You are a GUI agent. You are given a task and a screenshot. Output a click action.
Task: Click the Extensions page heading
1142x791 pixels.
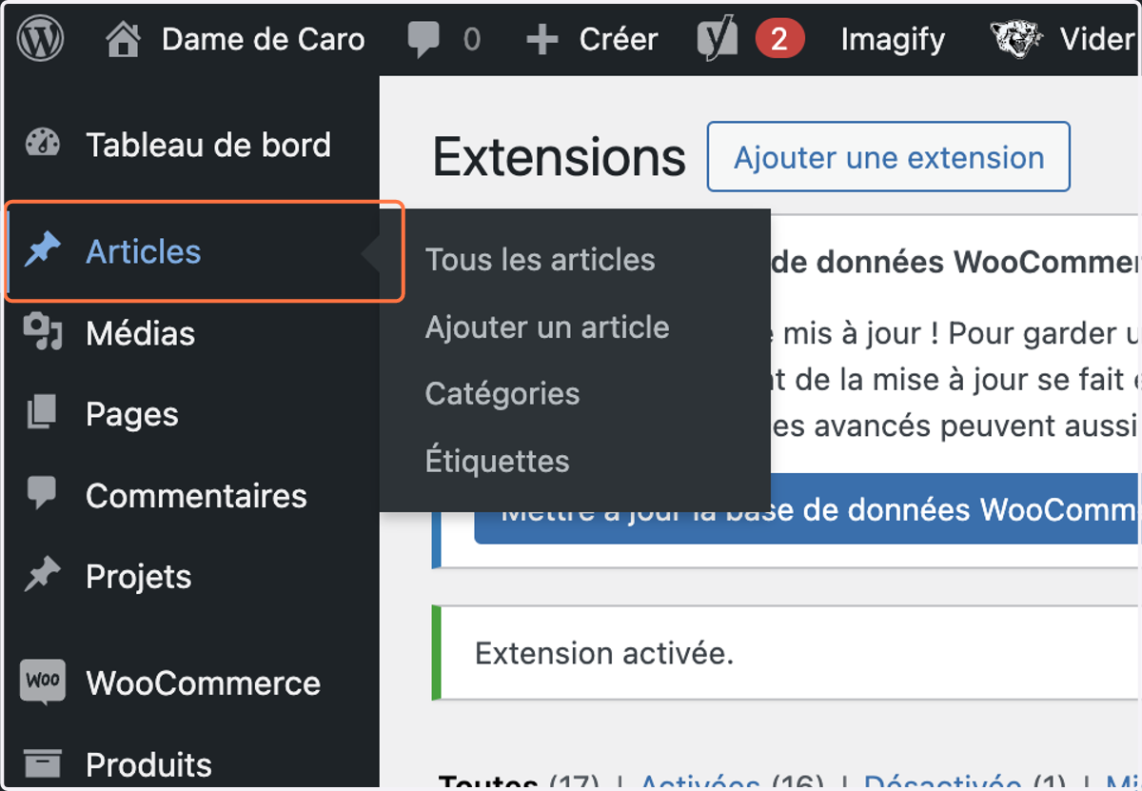(x=560, y=157)
